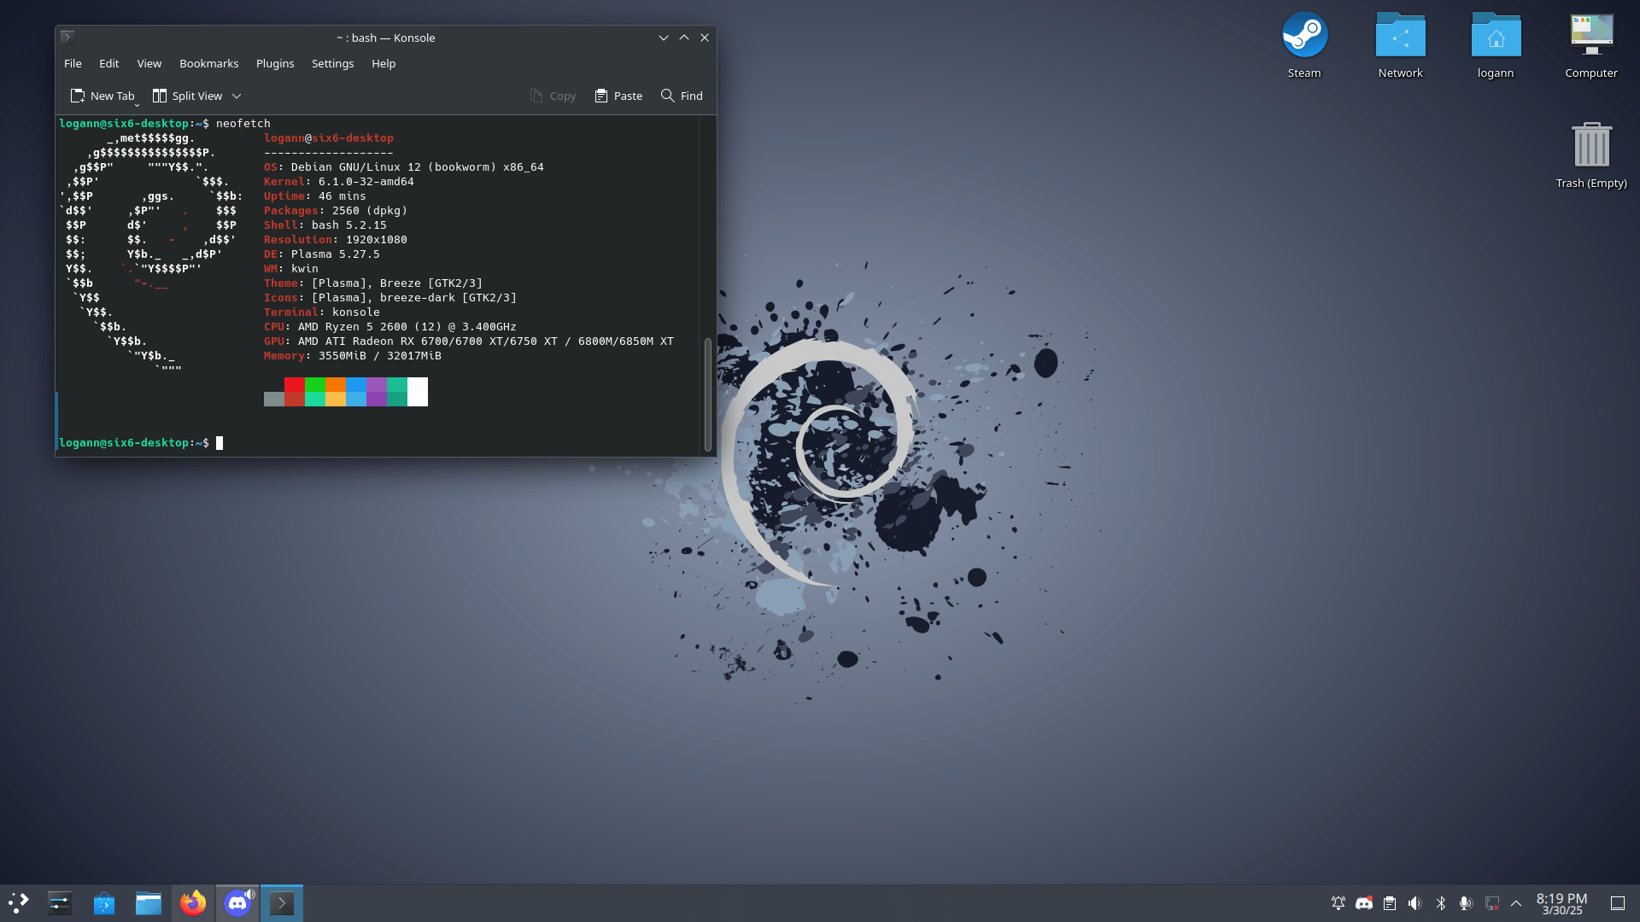Expand hidden system tray icons
Image resolution: width=1640 pixels, height=922 pixels.
pyautogui.click(x=1516, y=903)
